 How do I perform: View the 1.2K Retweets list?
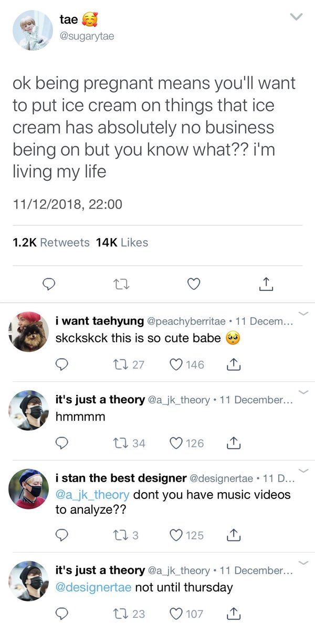coord(51,242)
